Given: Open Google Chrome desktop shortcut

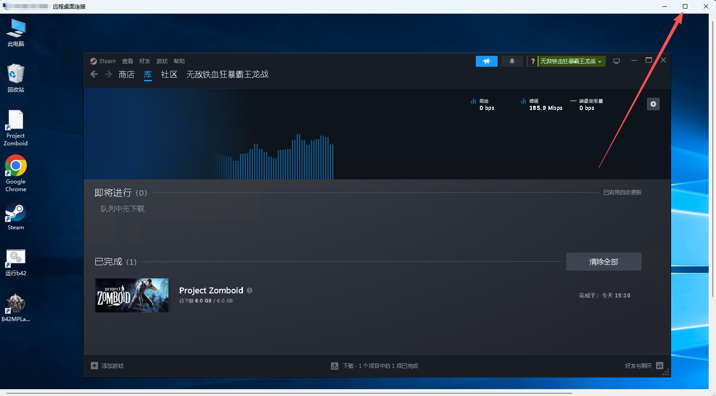Looking at the screenshot, I should tap(16, 167).
